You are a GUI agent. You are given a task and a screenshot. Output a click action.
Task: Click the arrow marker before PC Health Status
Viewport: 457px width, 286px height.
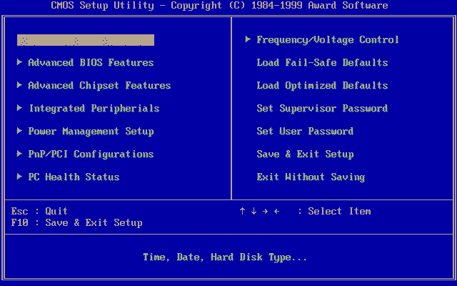click(19, 177)
